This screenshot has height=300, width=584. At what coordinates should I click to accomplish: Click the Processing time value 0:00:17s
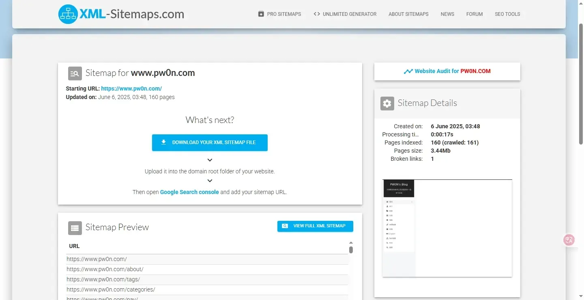click(x=442, y=134)
